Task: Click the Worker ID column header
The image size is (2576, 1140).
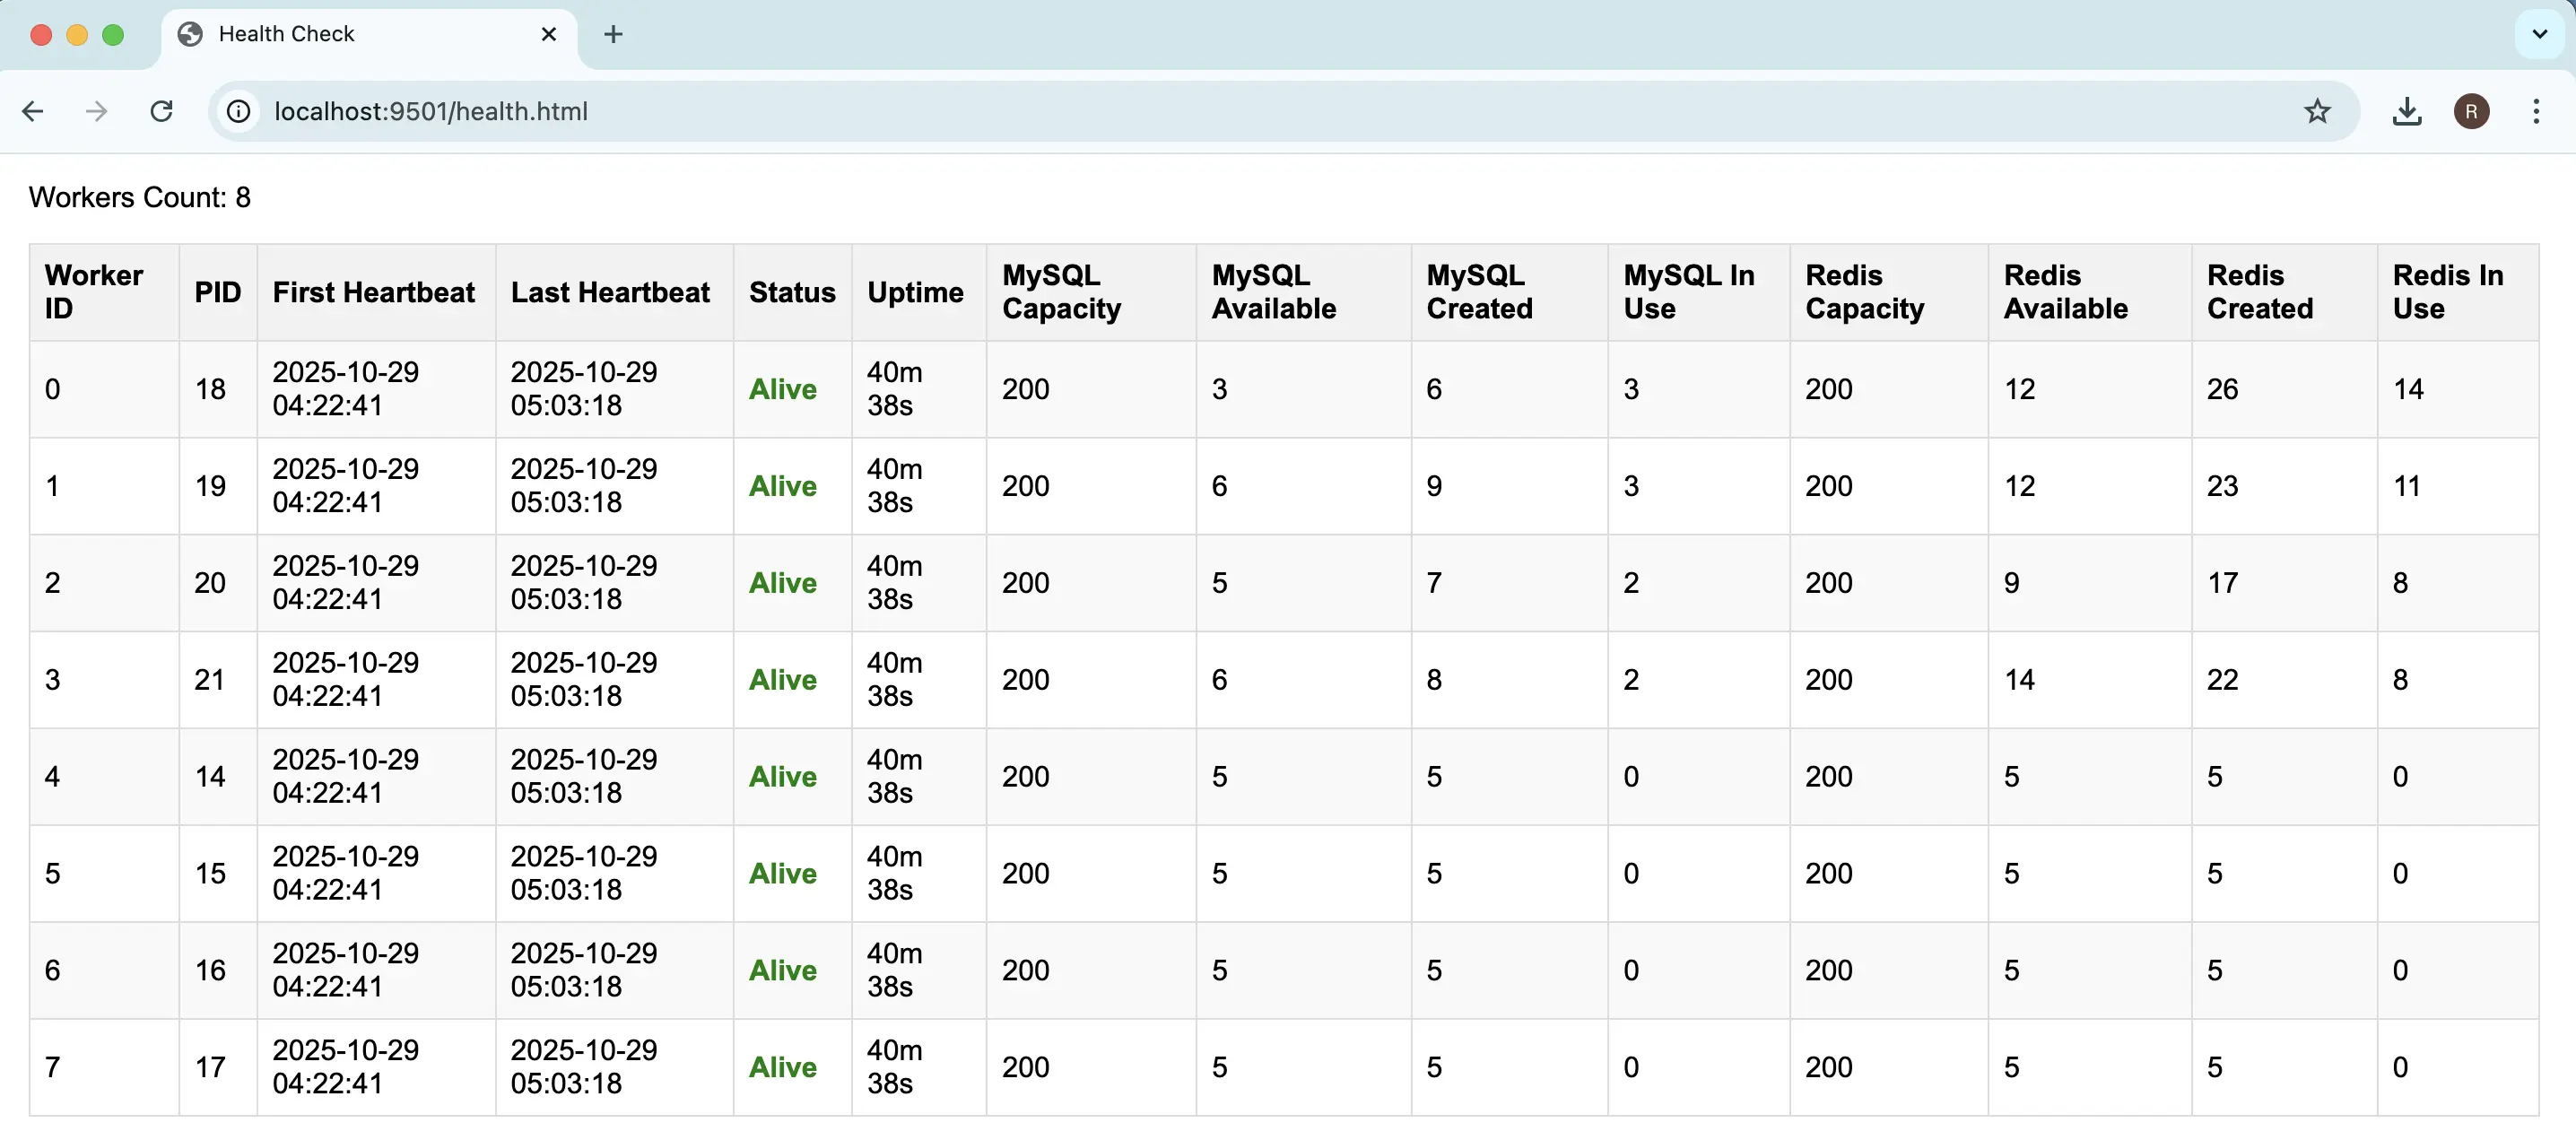Action: (93, 291)
